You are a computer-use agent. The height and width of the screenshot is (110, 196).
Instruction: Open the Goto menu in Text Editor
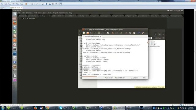45,13
